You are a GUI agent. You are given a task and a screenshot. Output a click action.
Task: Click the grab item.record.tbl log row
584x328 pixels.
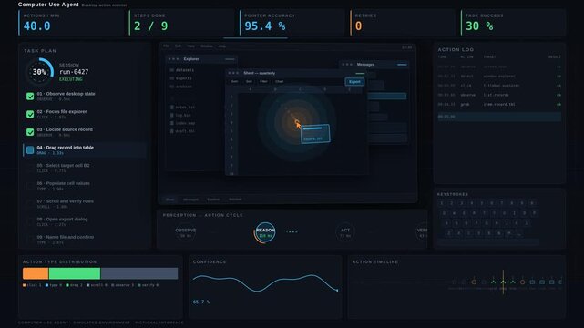pos(499,105)
